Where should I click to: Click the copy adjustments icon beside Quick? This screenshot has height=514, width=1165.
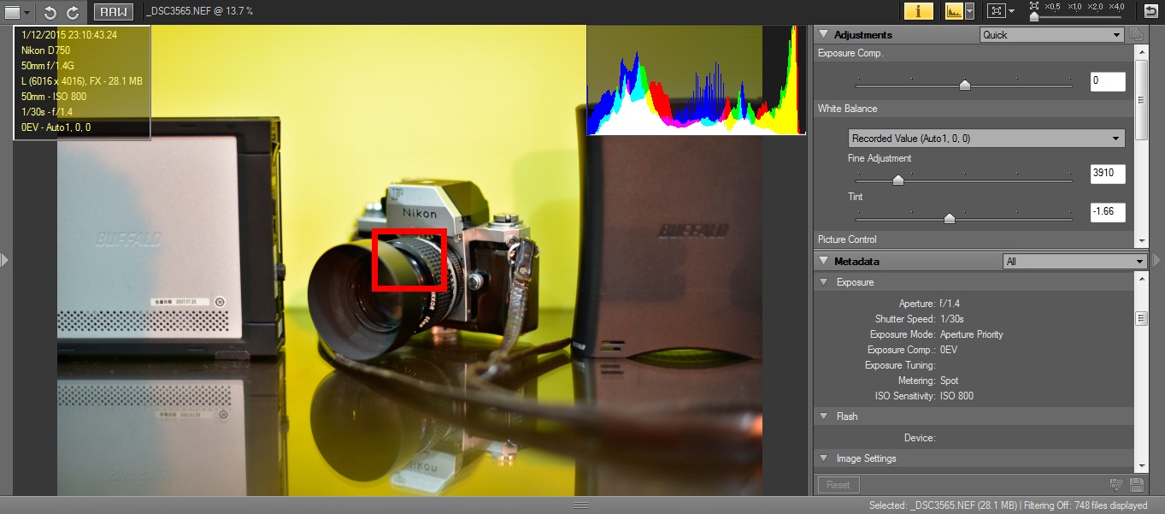(1136, 35)
